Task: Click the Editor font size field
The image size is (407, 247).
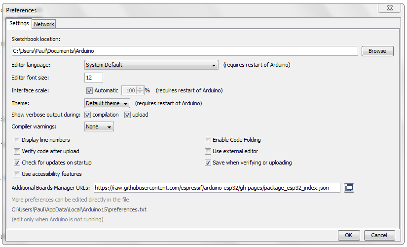Action: point(94,78)
